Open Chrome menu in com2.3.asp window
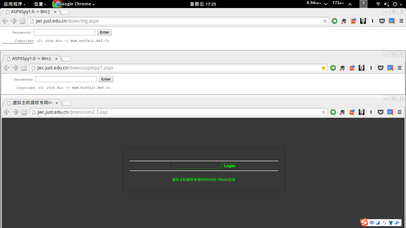Viewport: 406px width, 228px height. click(x=399, y=112)
